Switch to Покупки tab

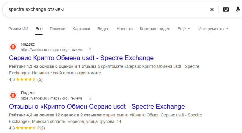click(x=57, y=29)
